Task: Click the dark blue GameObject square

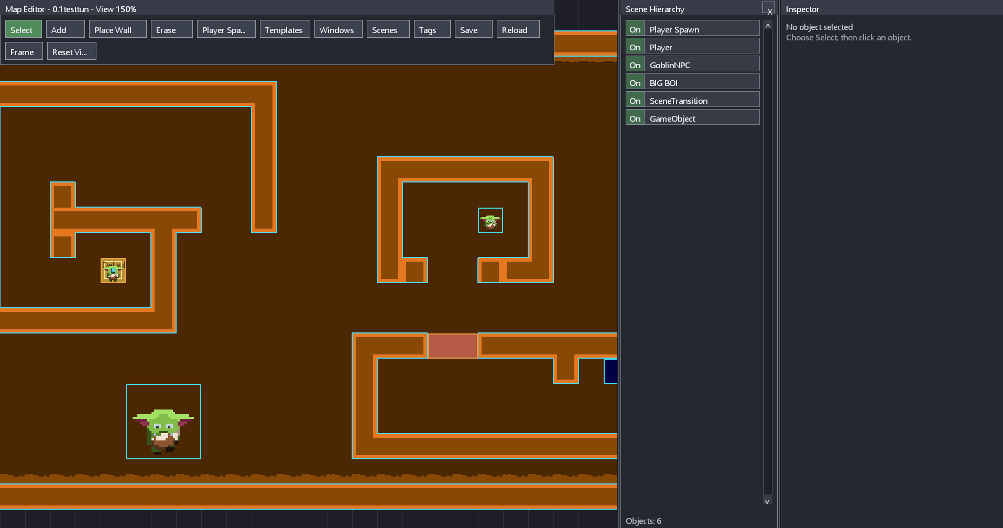Action: (611, 371)
